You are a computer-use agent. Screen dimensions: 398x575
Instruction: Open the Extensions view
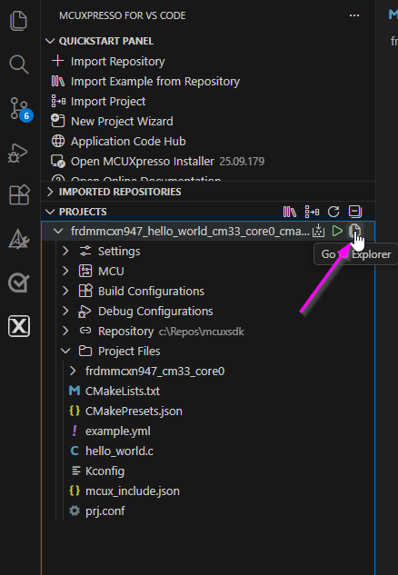[x=19, y=194]
